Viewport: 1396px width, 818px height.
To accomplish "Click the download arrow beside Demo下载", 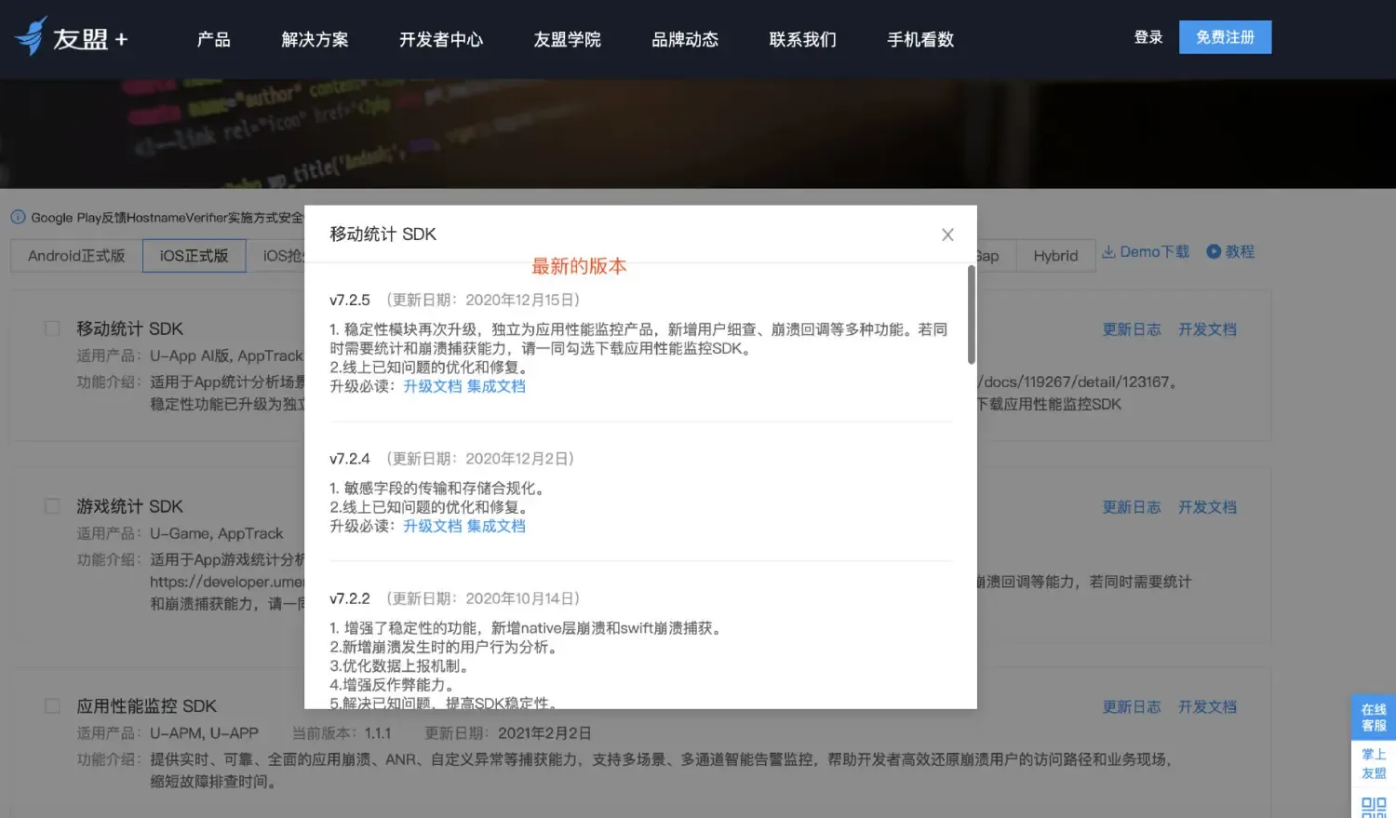I will coord(1110,250).
